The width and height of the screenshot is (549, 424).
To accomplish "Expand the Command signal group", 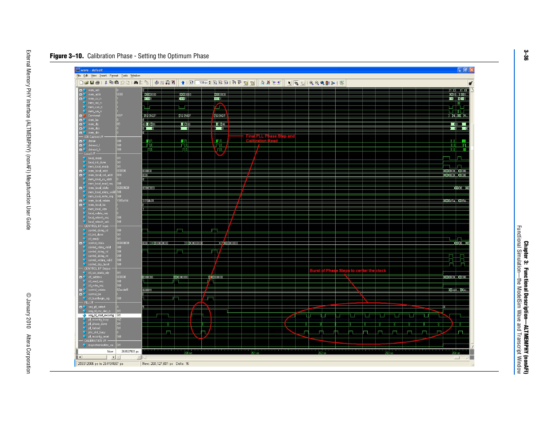I will click(80, 116).
